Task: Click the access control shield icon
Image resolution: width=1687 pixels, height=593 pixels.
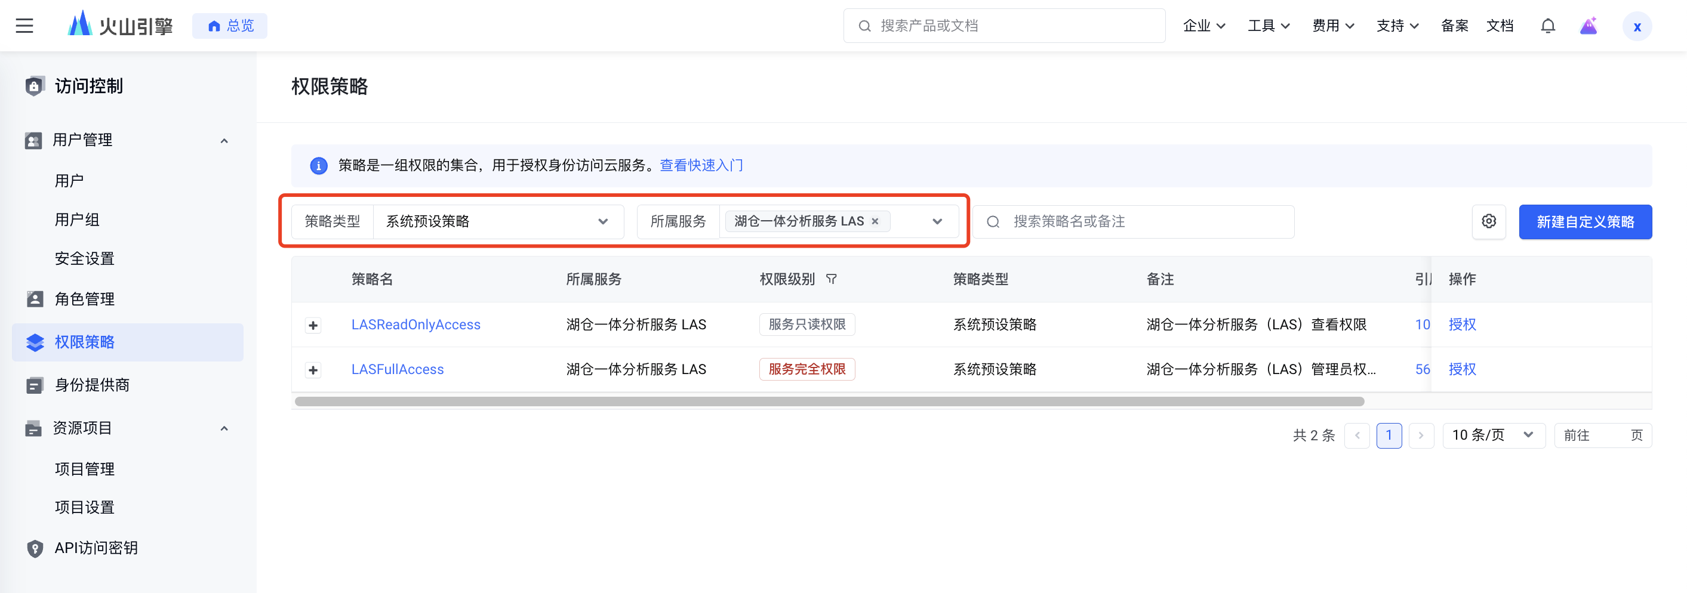Action: click(34, 86)
